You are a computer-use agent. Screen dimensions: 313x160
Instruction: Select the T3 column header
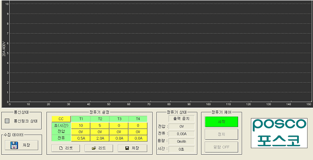119,119
